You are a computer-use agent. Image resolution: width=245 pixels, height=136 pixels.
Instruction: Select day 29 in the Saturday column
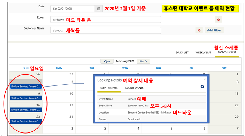coord(236,117)
